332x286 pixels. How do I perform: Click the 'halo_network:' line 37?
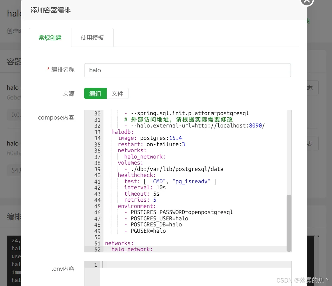point(145,157)
